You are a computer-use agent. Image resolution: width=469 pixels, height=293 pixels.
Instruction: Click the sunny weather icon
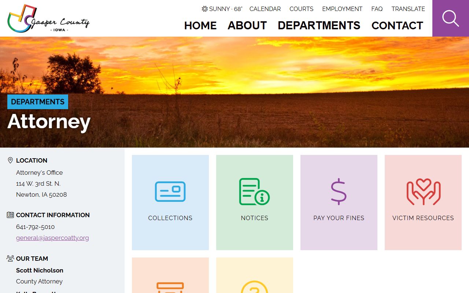(x=205, y=9)
